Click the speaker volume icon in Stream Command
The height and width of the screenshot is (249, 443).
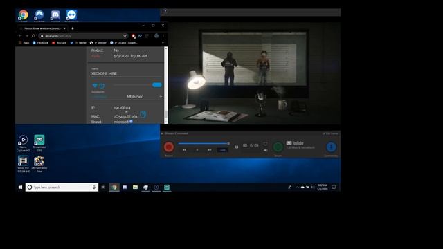coord(265,151)
